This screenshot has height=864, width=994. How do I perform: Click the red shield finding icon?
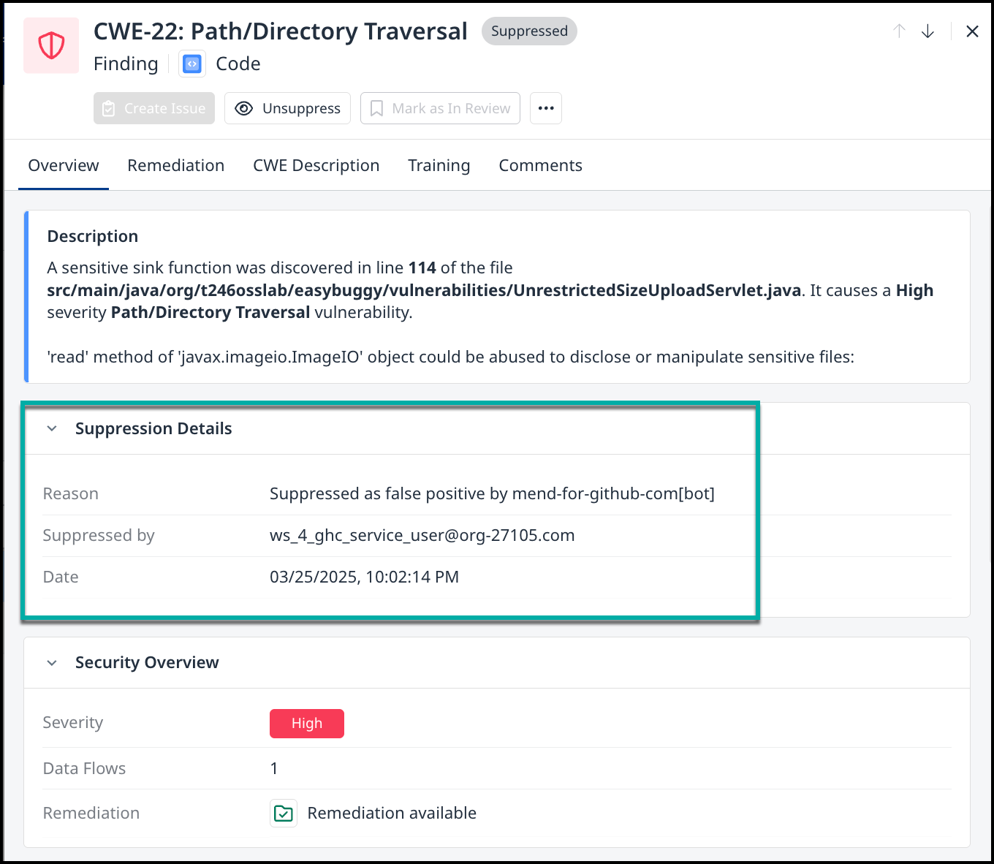coord(51,45)
